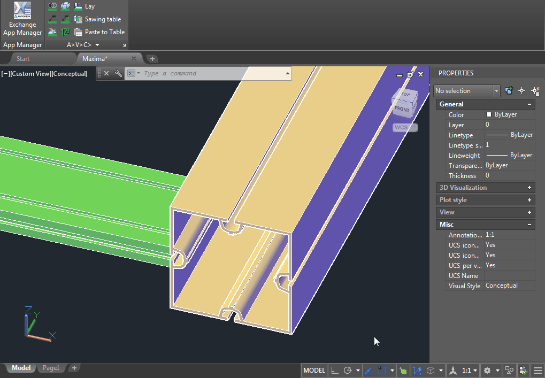Collapse the General properties section
Viewport: 545px width, 378px height.
pos(529,104)
